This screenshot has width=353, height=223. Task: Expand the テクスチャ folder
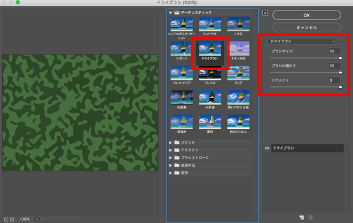171,150
